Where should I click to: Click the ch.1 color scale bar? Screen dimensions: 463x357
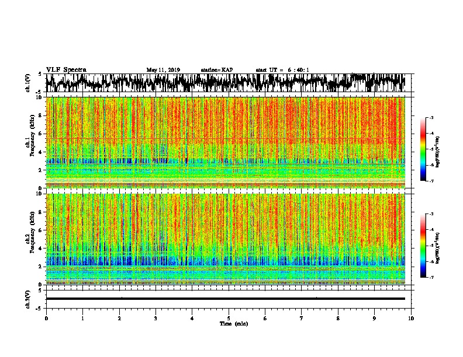[x=423, y=149]
